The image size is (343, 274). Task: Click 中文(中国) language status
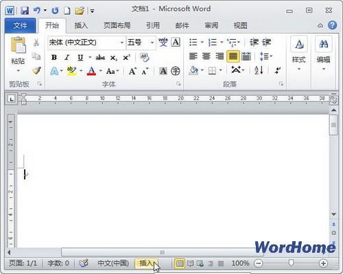point(113,263)
